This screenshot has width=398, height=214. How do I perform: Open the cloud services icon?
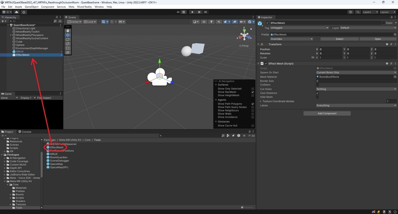coord(17,12)
